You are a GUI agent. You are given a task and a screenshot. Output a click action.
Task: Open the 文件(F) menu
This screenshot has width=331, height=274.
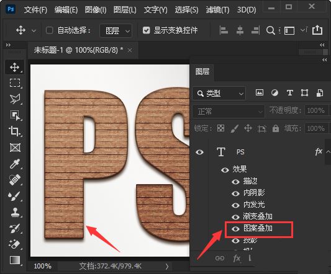pyautogui.click(x=35, y=10)
